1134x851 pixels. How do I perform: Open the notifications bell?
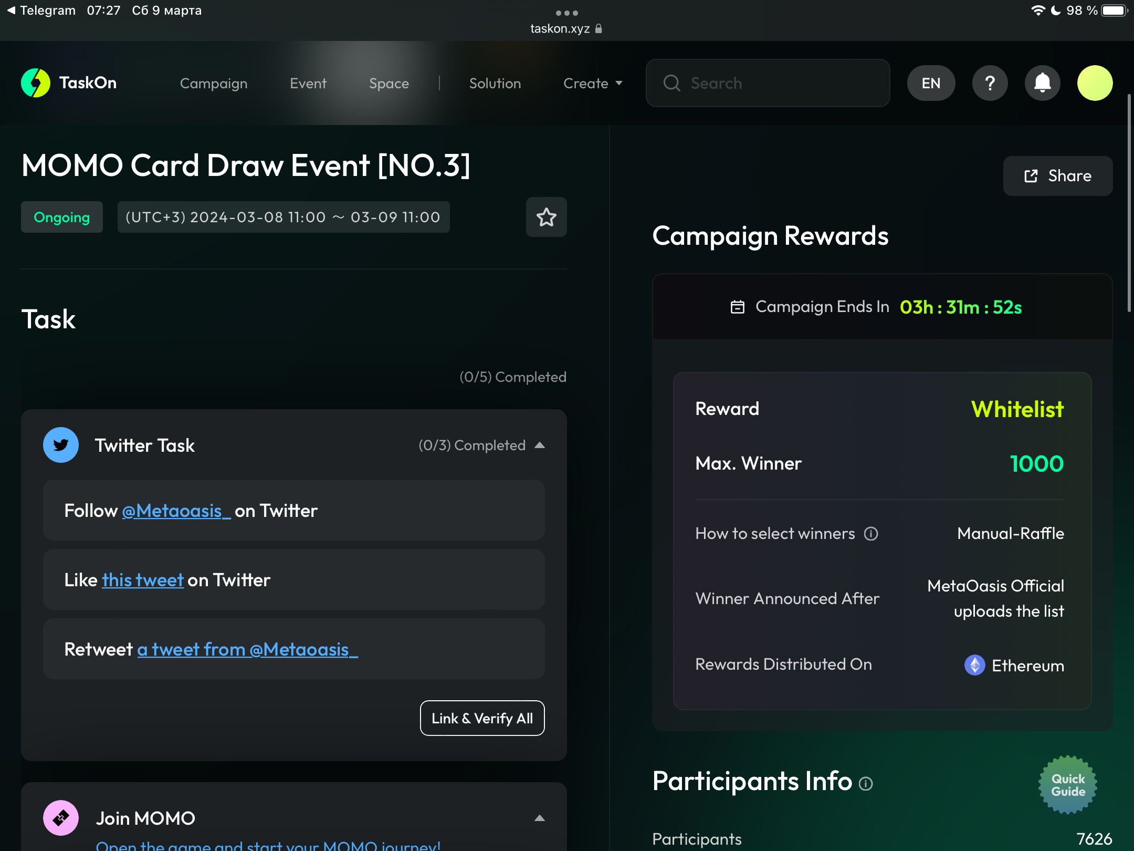1042,83
